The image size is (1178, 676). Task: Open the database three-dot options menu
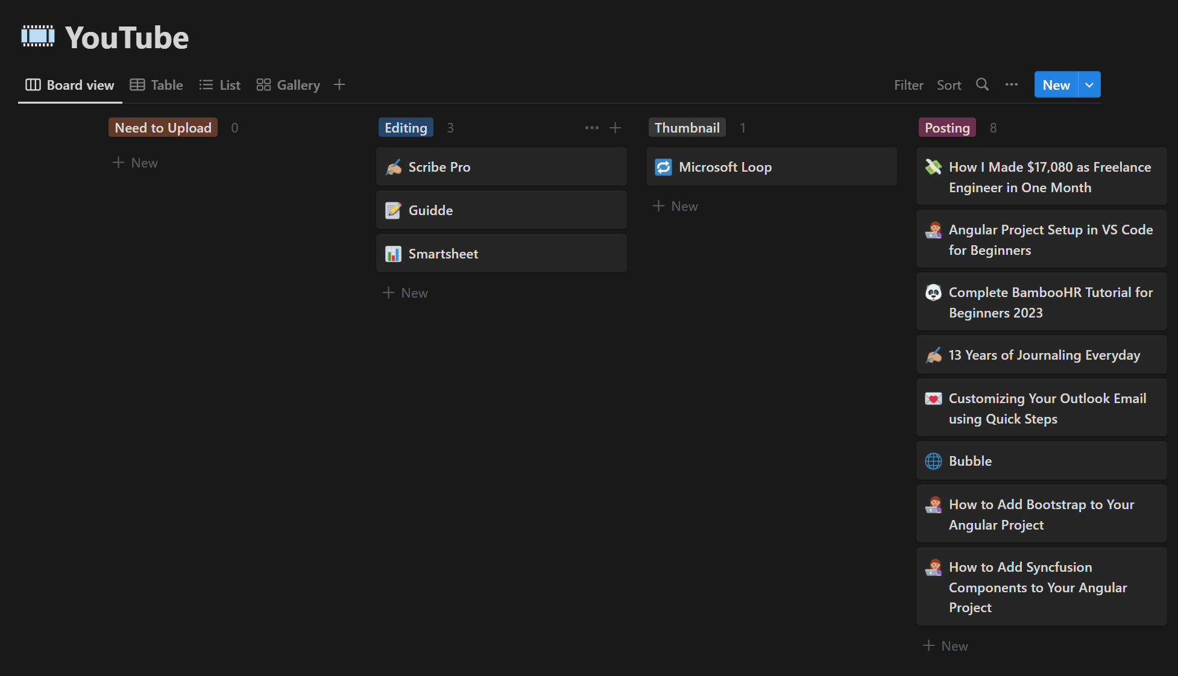click(x=1011, y=84)
